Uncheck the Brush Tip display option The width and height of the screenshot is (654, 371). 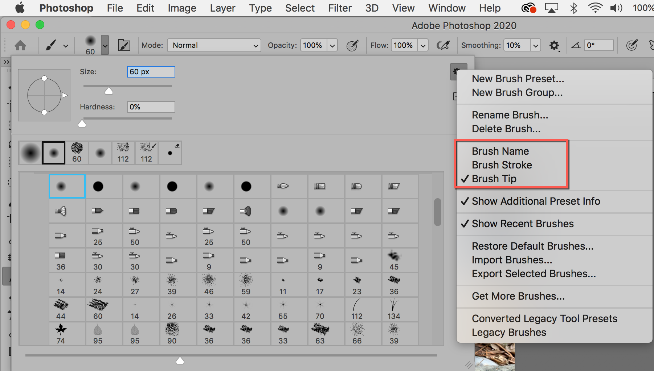(494, 179)
